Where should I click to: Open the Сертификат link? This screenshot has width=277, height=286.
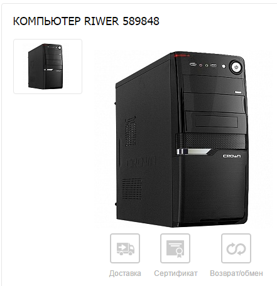176,273
